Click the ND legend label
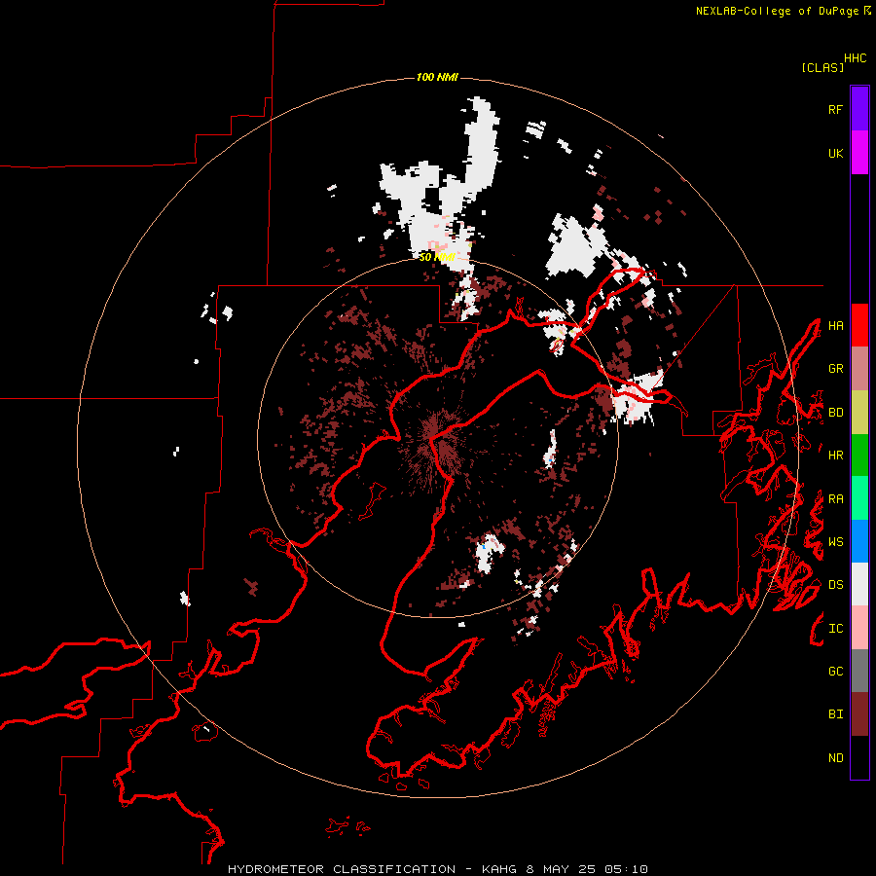This screenshot has height=876, width=876. pyautogui.click(x=835, y=758)
